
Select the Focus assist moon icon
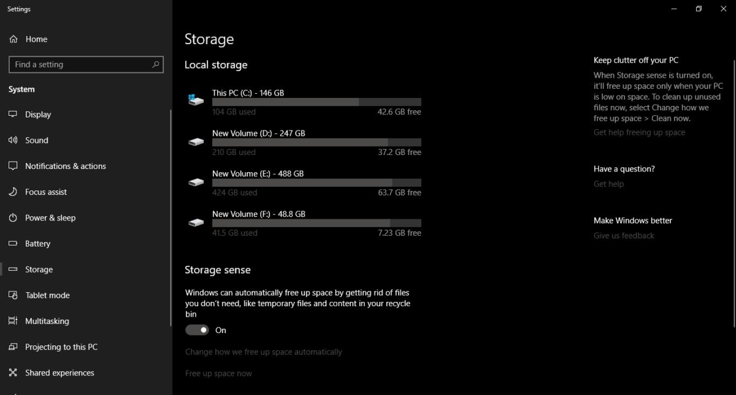(13, 192)
